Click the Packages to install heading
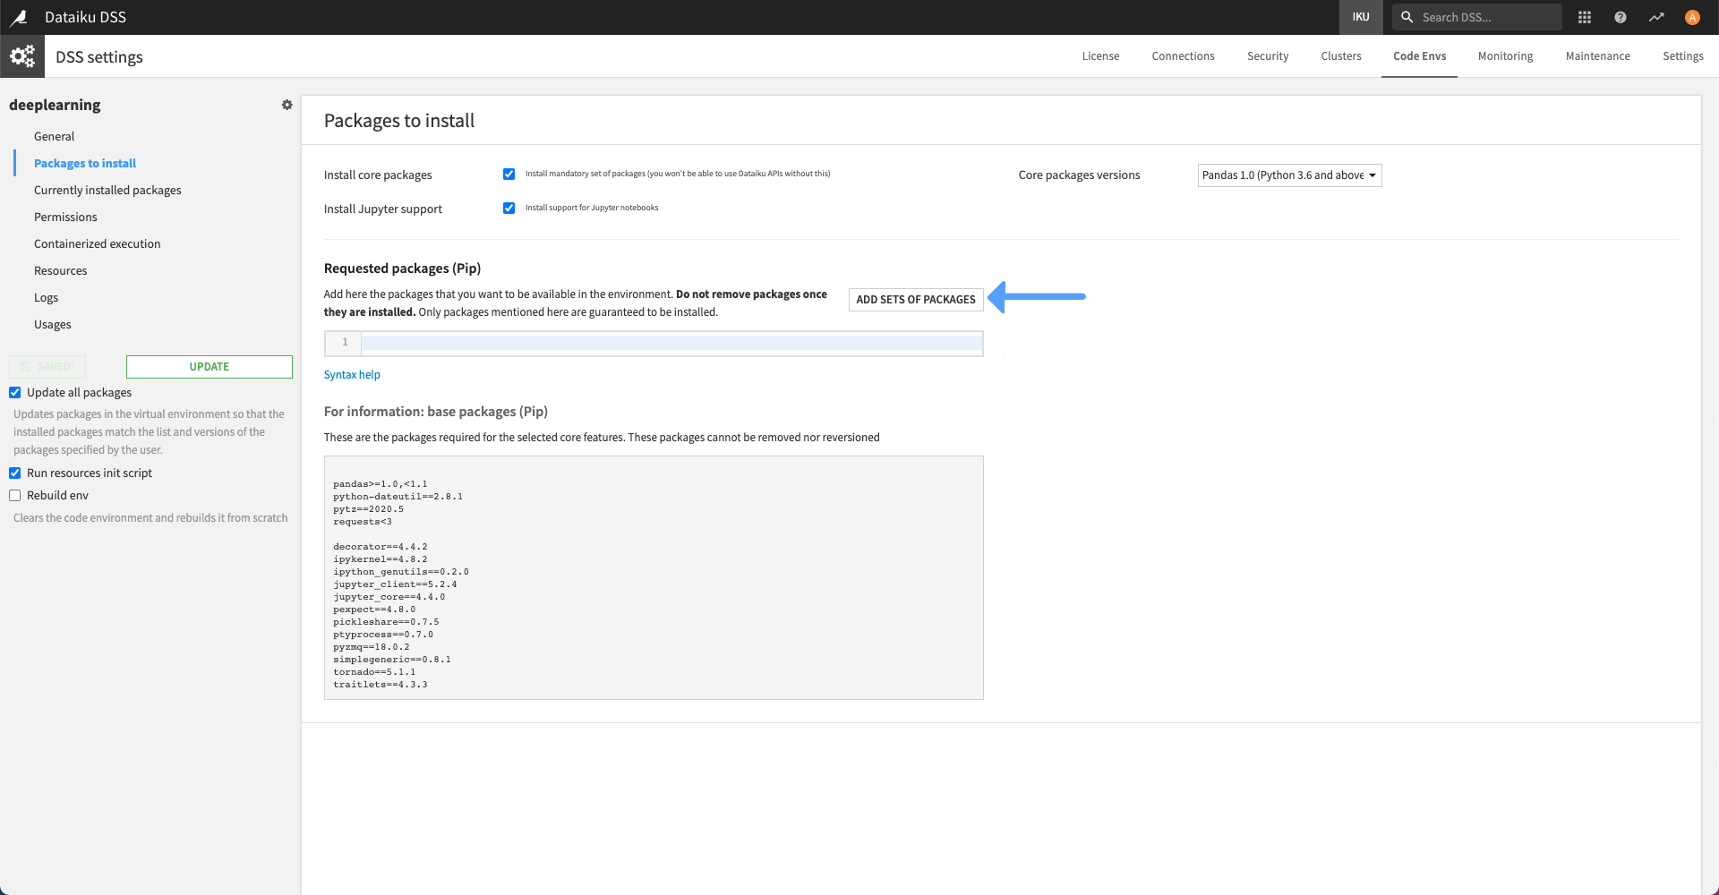Screen dimensions: 1719x895 pos(399,121)
